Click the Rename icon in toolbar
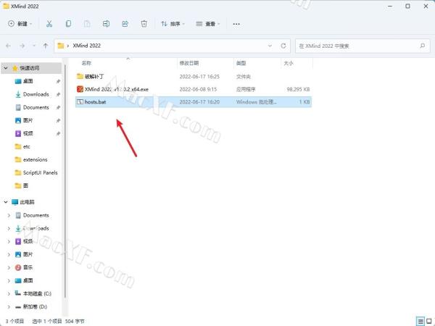Viewport: 435px width, 326px height. (106, 24)
